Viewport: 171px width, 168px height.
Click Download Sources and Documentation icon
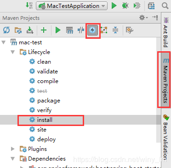[30, 30]
